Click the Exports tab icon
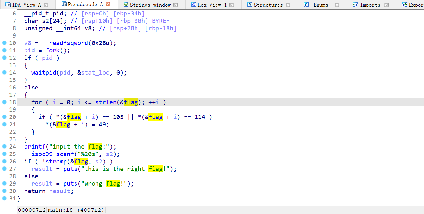 coord(404,5)
